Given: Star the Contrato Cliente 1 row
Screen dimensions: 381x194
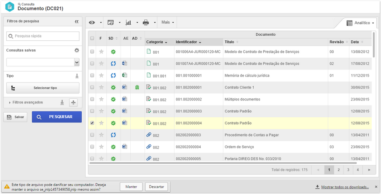Looking at the screenshot, I should click(101, 87).
